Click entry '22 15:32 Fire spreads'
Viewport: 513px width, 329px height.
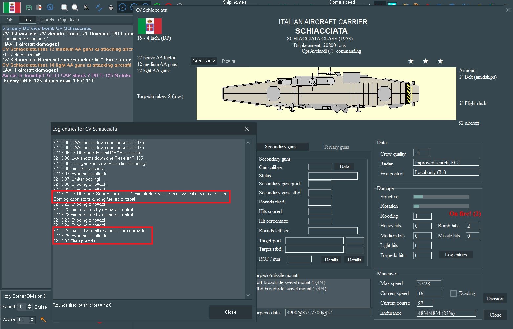pos(74,241)
